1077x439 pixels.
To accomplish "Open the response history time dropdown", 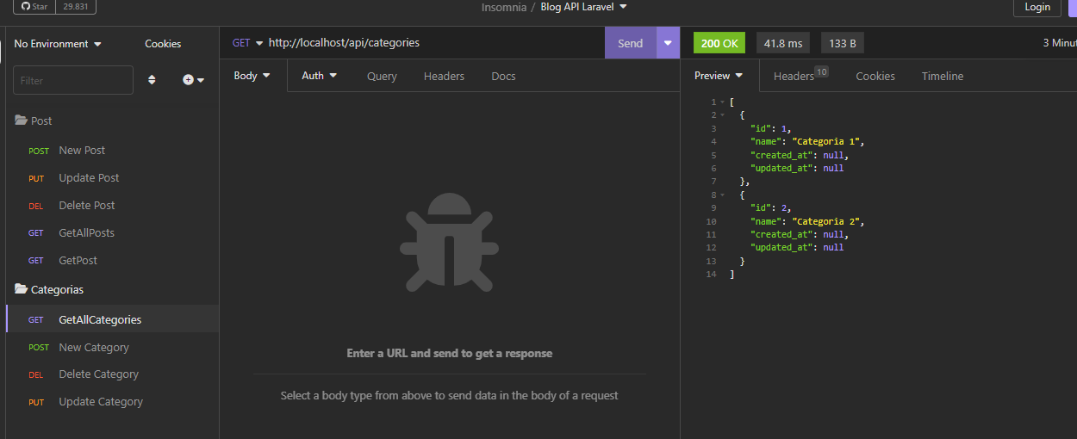I will pos(1059,43).
